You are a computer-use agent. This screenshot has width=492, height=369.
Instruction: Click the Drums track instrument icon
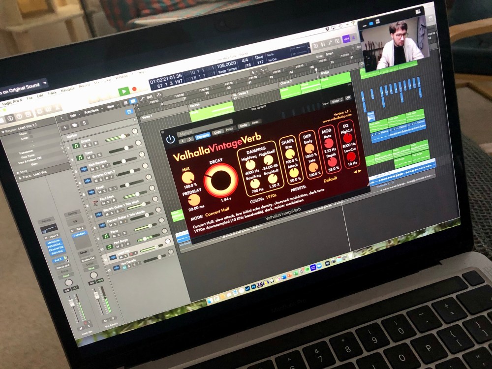pos(76,145)
